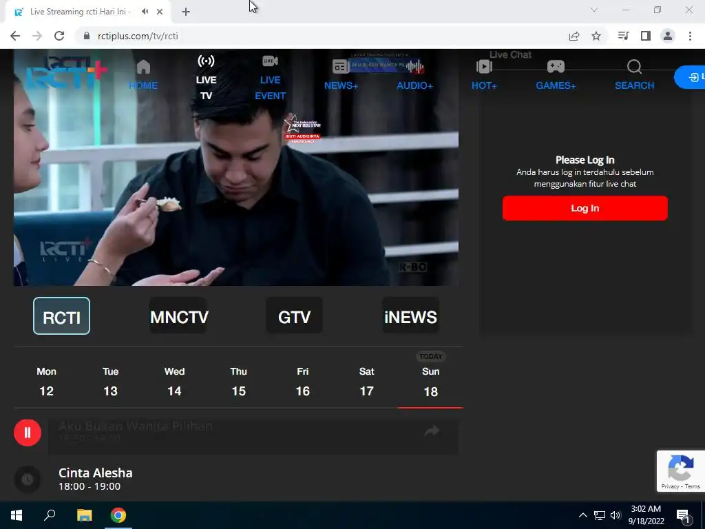
Task: Click the Cinta Alesha program entry
Action: coord(95,479)
